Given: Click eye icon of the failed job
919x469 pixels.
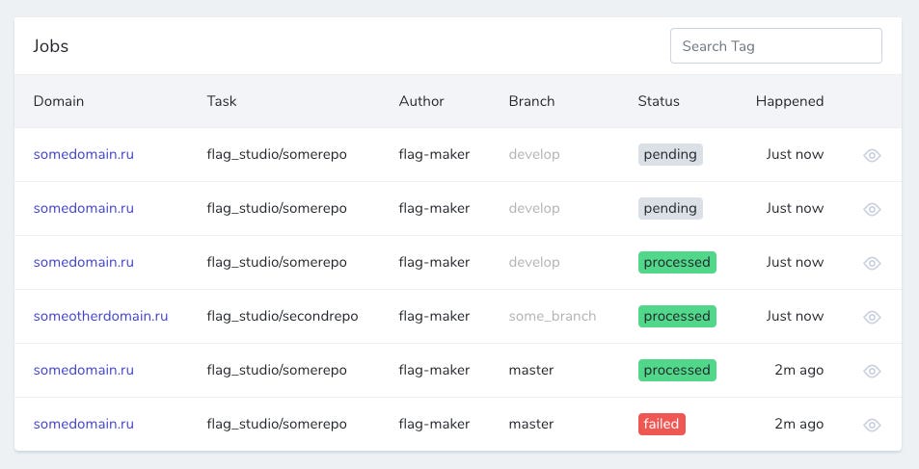Looking at the screenshot, I should coord(872,425).
